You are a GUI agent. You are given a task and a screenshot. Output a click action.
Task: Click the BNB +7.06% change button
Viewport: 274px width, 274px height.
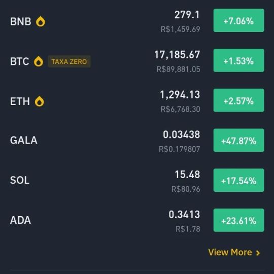[238, 20]
